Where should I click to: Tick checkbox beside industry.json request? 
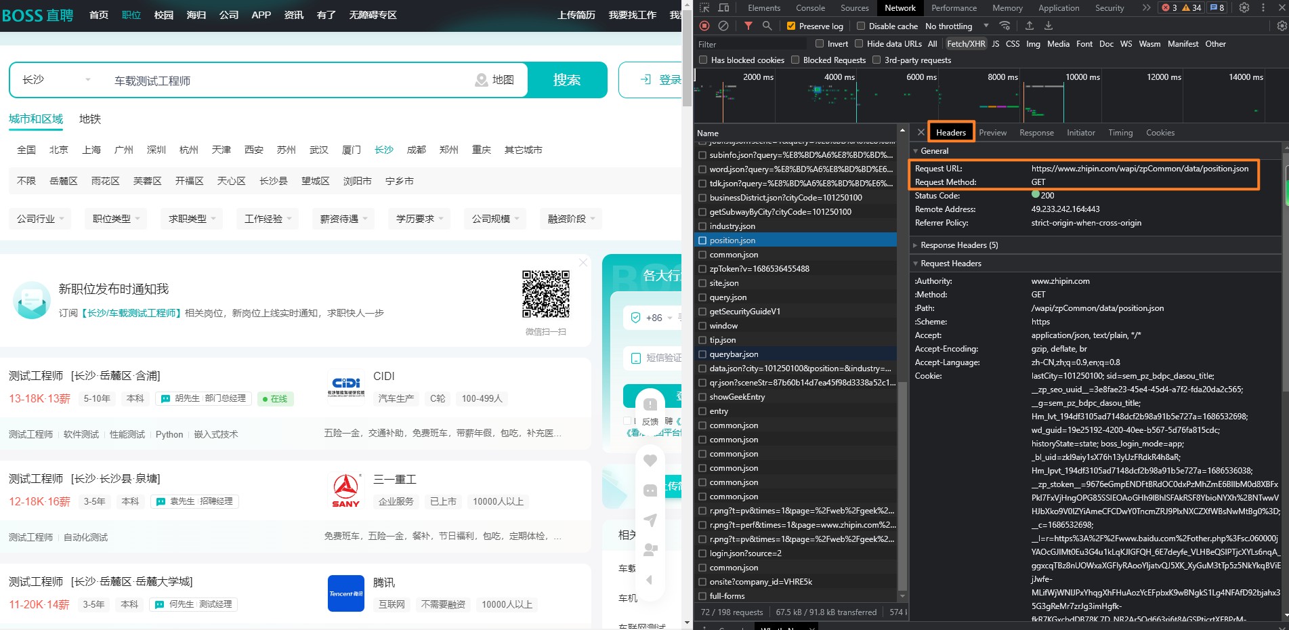702,226
